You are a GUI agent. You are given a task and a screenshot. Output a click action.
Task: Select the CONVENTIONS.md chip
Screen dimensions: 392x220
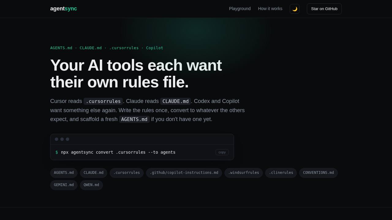click(x=318, y=173)
